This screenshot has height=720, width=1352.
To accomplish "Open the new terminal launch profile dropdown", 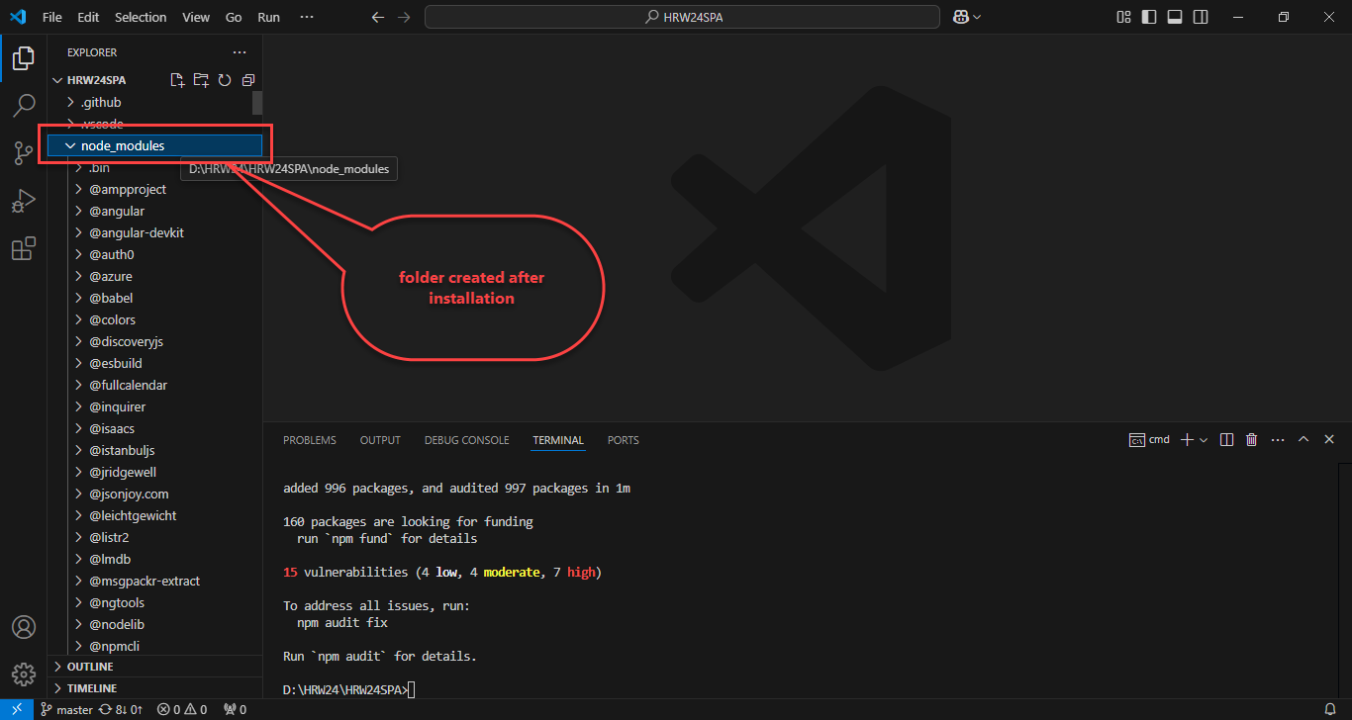I will (x=1204, y=440).
